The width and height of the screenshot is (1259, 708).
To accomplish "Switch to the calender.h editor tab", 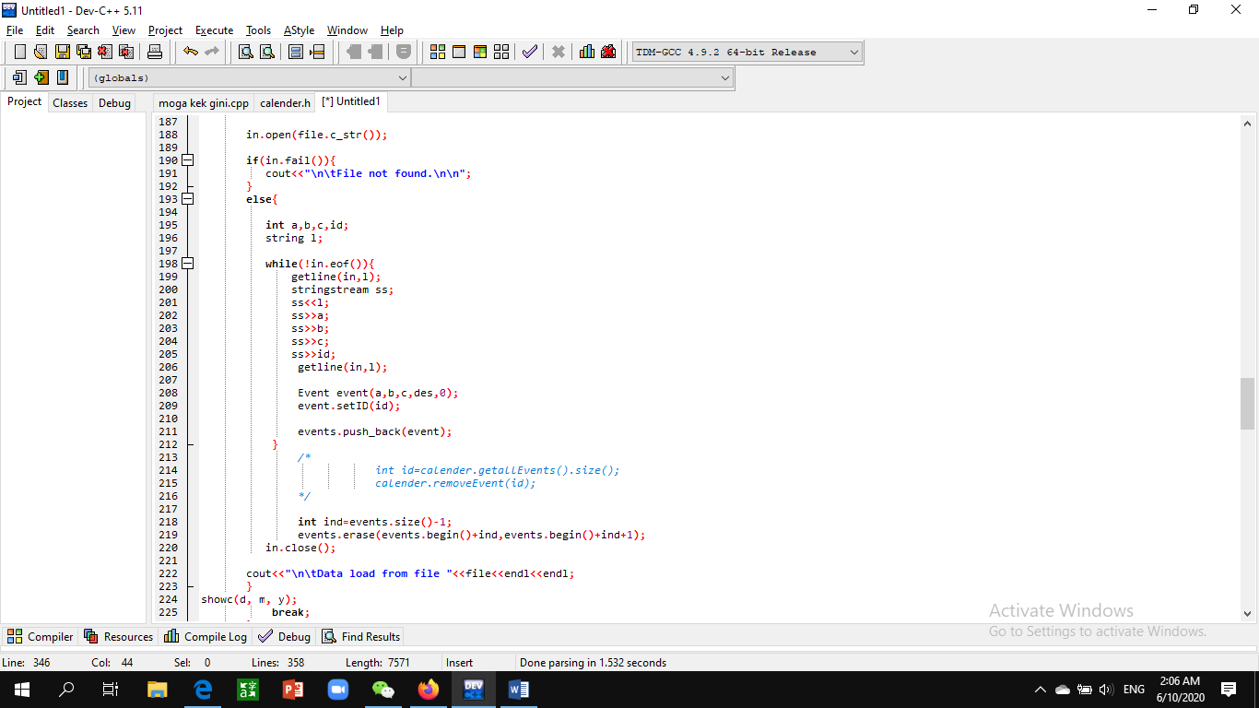I will click(x=285, y=102).
